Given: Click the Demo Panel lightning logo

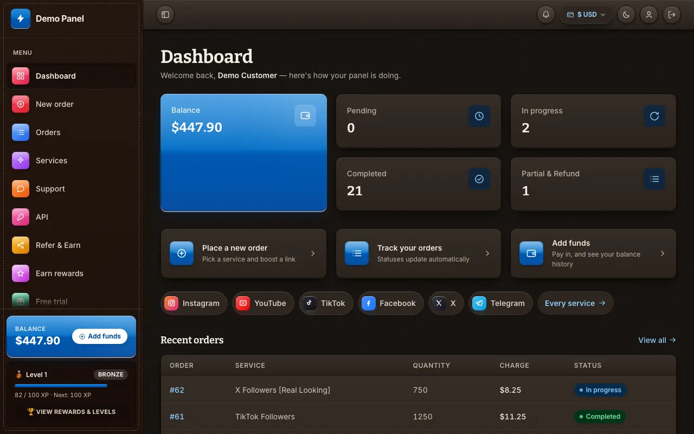Looking at the screenshot, I should pyautogui.click(x=21, y=18).
